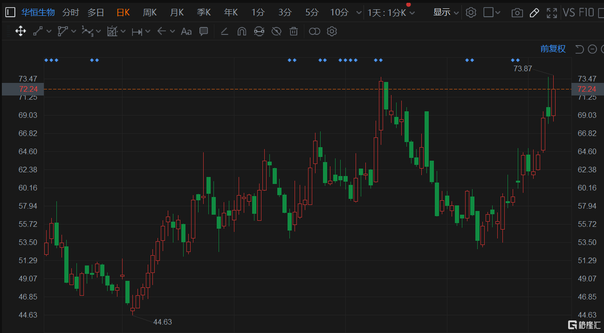Open the 前复权 price adjustment option
This screenshot has height=333, width=604.
(x=553, y=49)
